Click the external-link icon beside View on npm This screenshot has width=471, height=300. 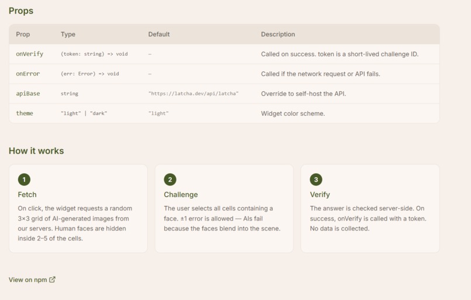pyautogui.click(x=52, y=280)
